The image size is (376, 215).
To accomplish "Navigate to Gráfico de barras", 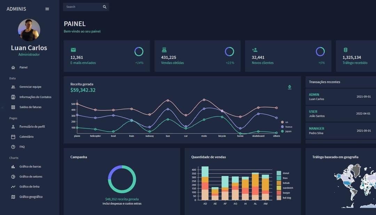I will pos(30,167).
